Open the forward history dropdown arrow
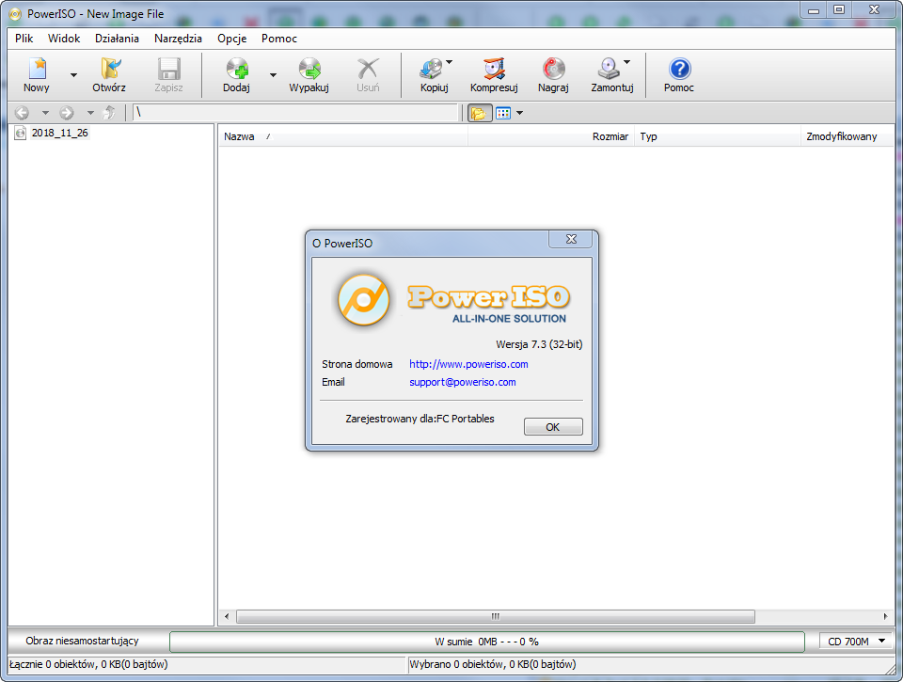The height and width of the screenshot is (682, 903). 90,113
